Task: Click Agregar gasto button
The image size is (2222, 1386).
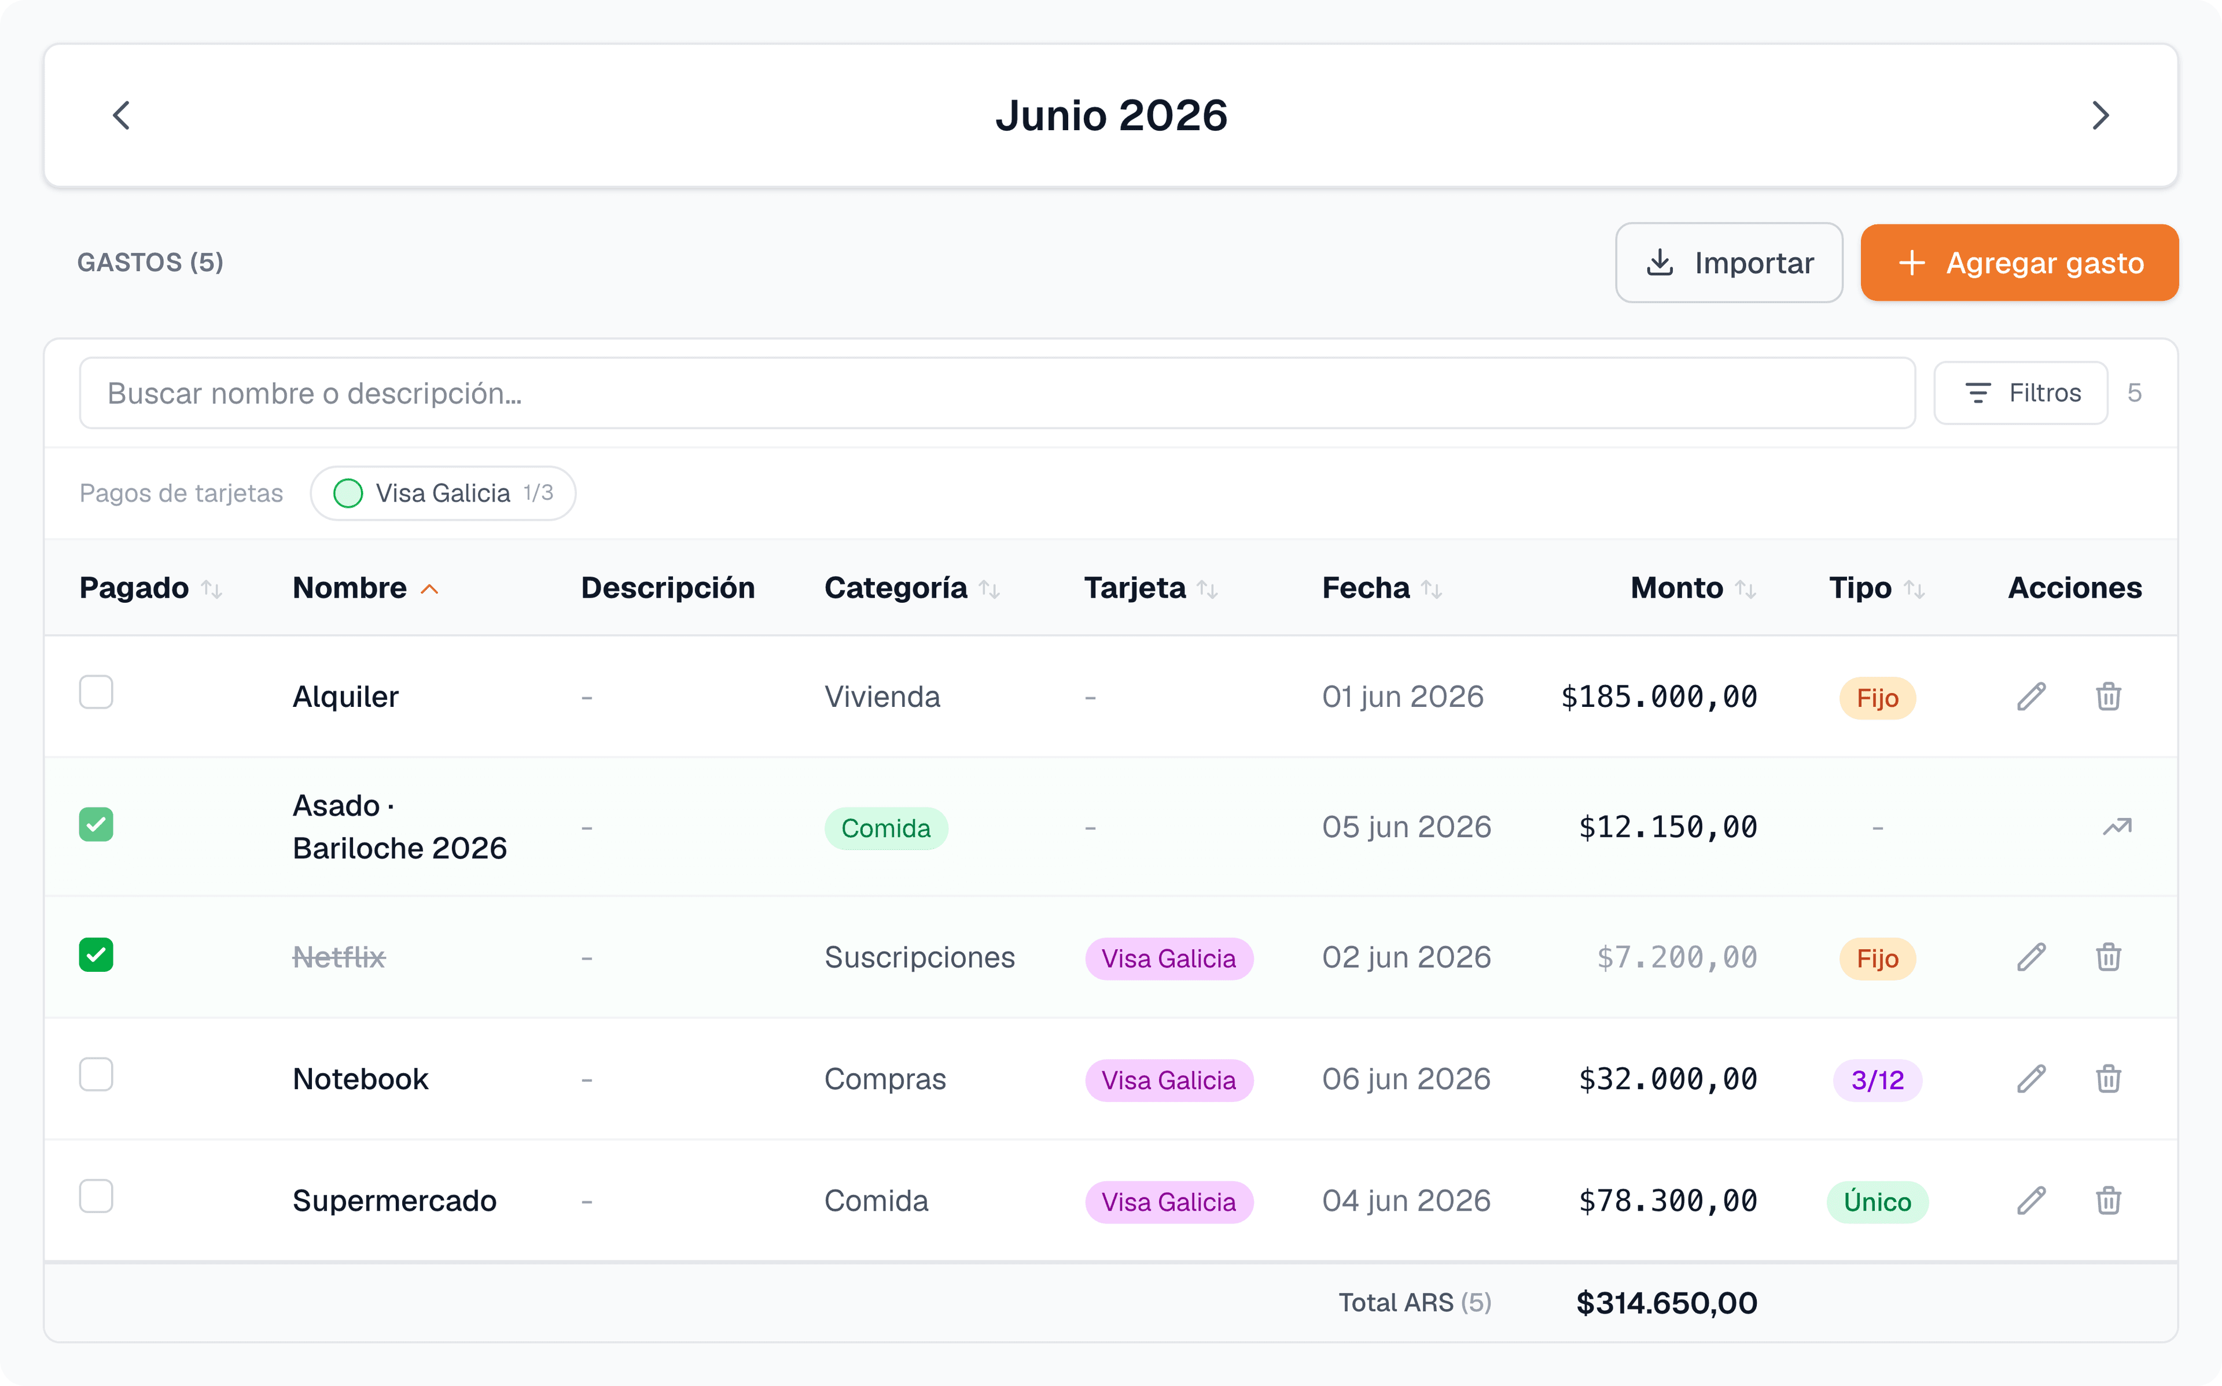Action: click(x=2019, y=263)
